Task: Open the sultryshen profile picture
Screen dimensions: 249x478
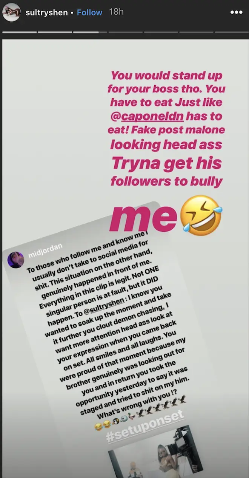Action: tap(11, 12)
